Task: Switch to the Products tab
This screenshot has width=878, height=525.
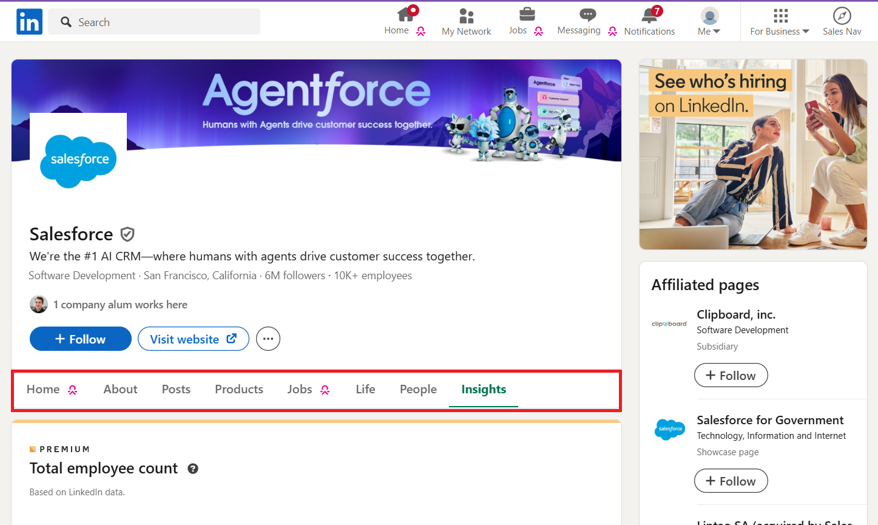Action: click(x=239, y=390)
